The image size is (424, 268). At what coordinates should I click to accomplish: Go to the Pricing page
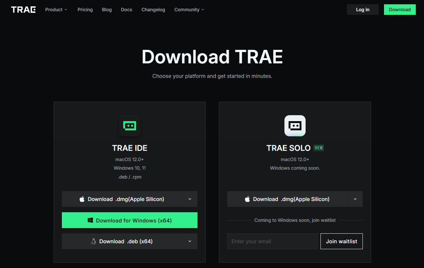tap(85, 10)
